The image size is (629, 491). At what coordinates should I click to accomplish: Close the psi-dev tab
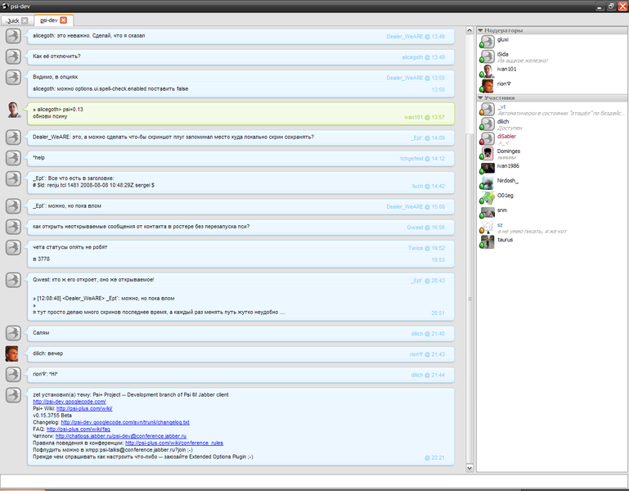click(64, 20)
